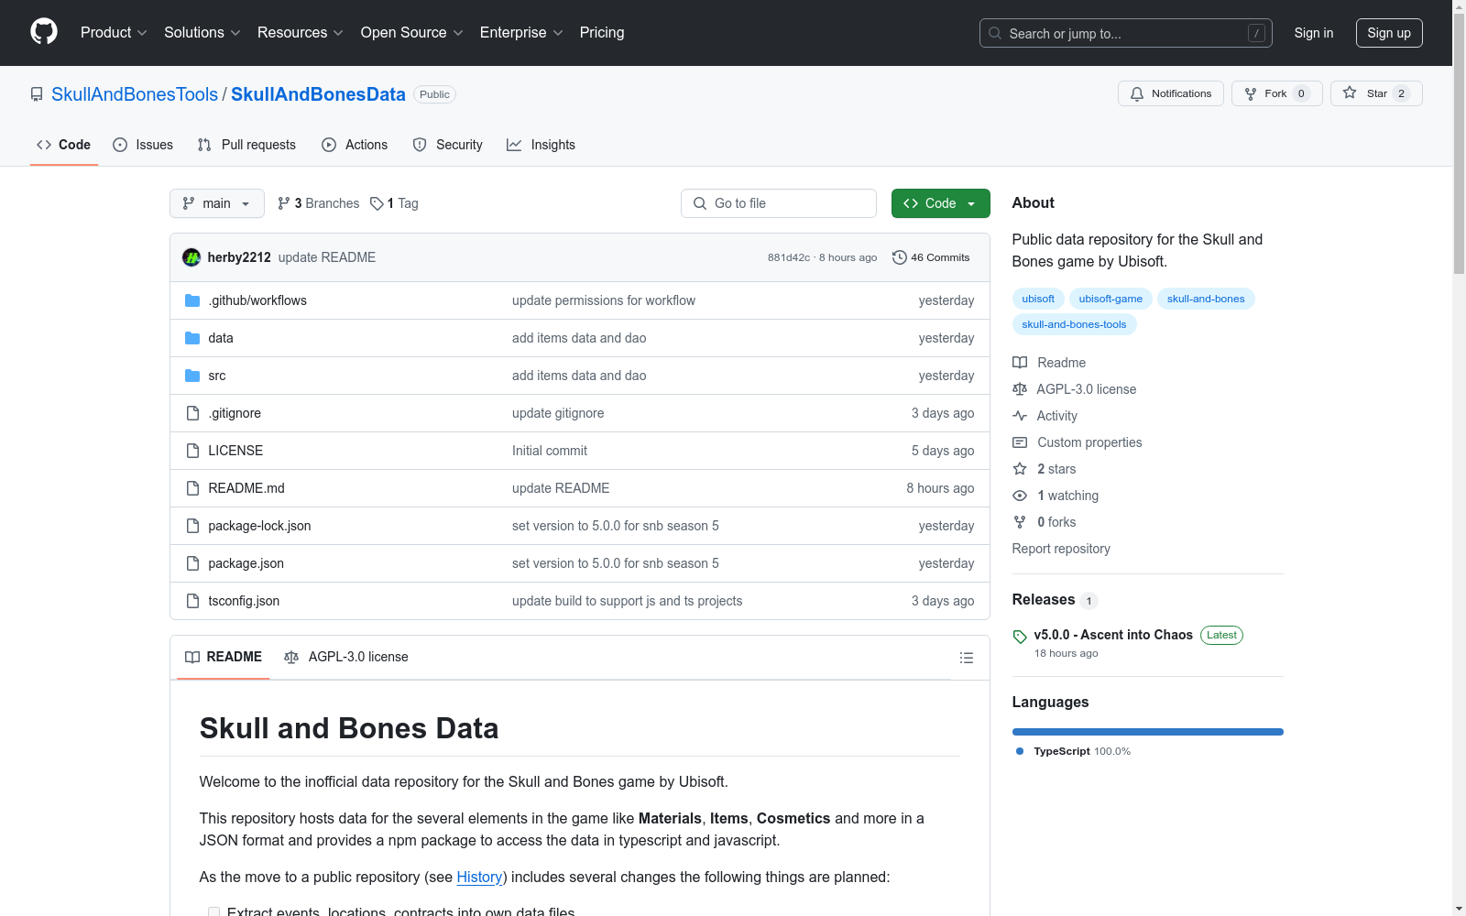Open the Actions tab
The height and width of the screenshot is (916, 1466).
[x=355, y=145]
